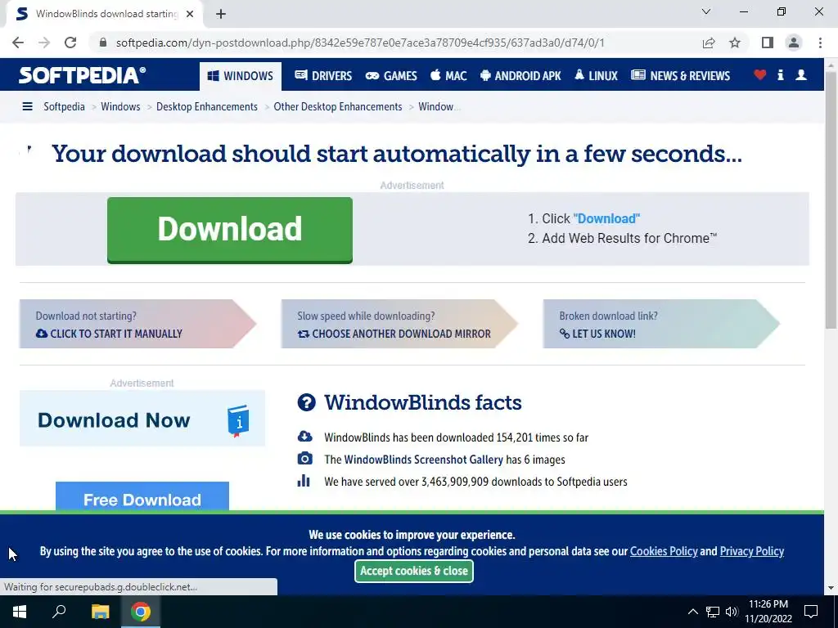Open the Windows Start menu
The height and width of the screenshot is (628, 838).
click(20, 612)
